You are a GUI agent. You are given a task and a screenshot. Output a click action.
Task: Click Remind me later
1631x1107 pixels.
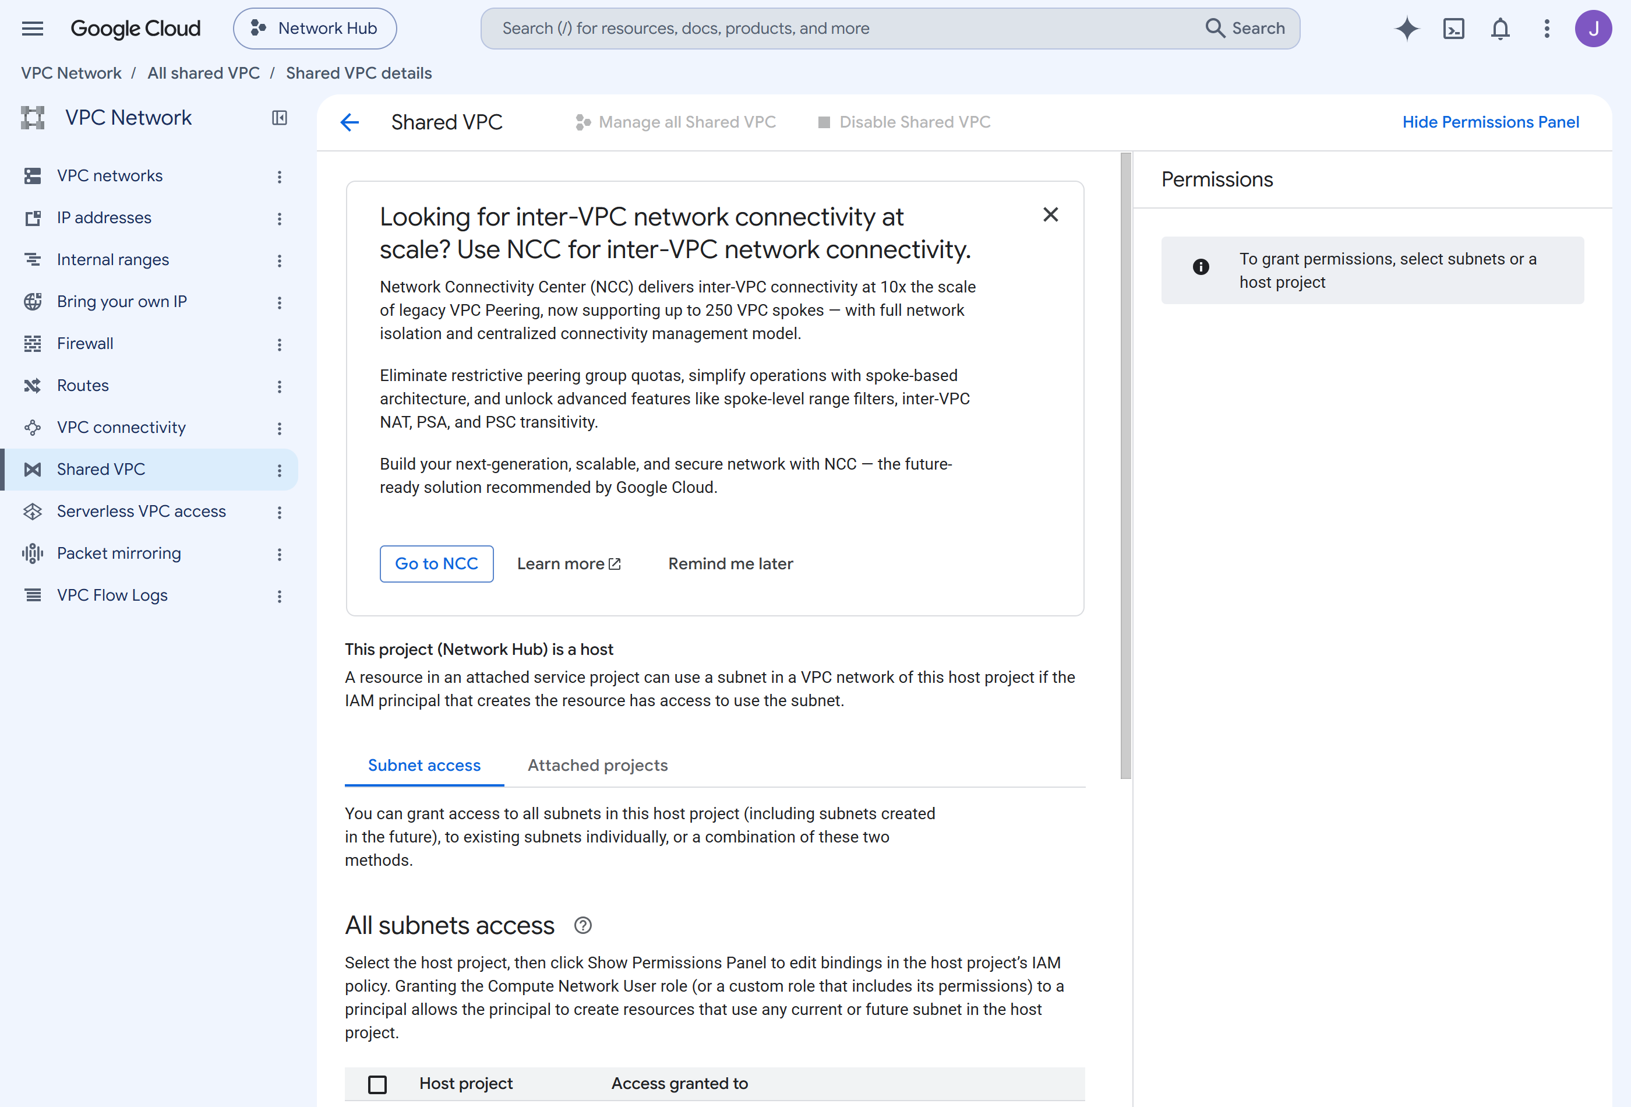(730, 563)
